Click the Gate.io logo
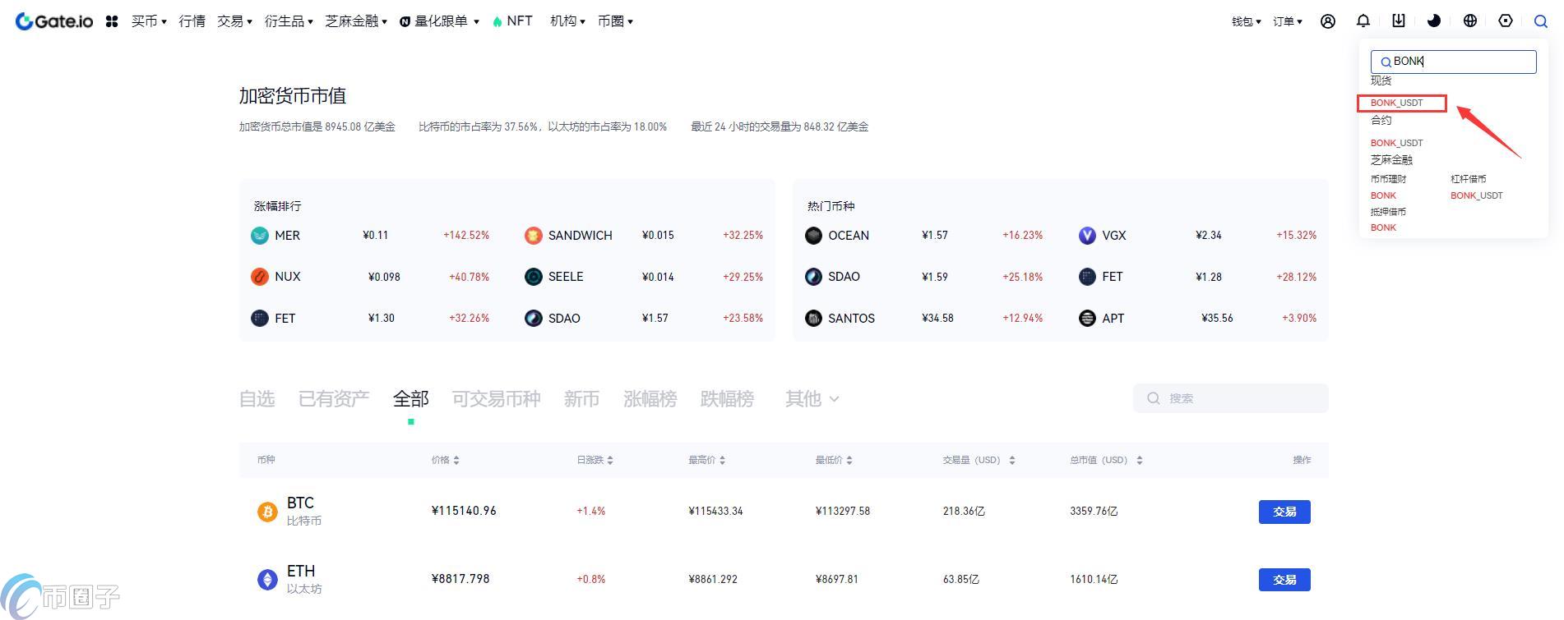Viewport: 1564px width, 620px height. tap(54, 21)
